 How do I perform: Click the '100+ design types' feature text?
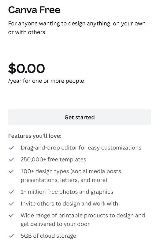(72, 175)
